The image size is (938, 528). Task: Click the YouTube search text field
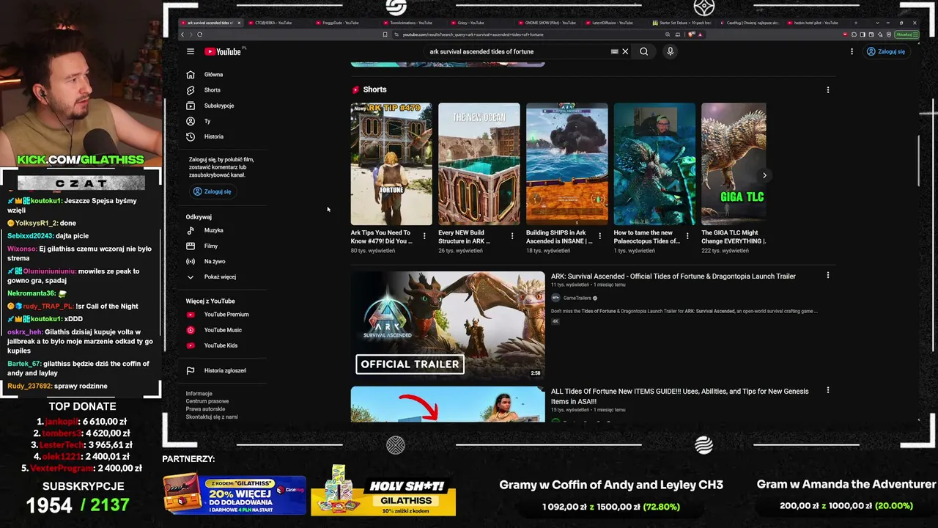[x=519, y=51]
